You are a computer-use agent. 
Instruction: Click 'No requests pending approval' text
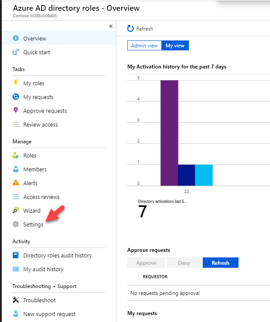pyautogui.click(x=165, y=293)
